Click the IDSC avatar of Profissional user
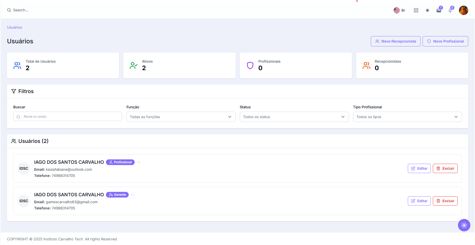The height and width of the screenshot is (245, 475). (24, 168)
